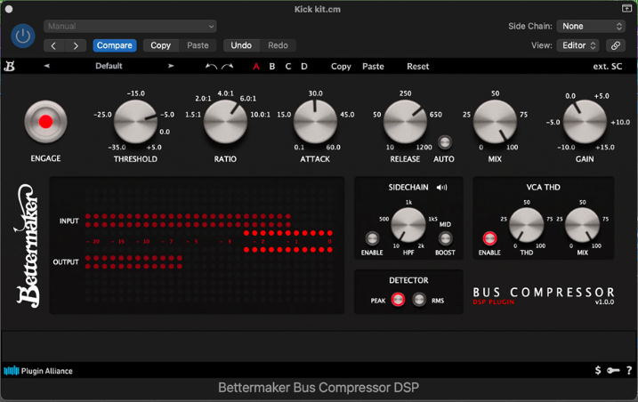The image size is (638, 402).
Task: Toggle sidechain listen speaker icon
Action: (442, 187)
